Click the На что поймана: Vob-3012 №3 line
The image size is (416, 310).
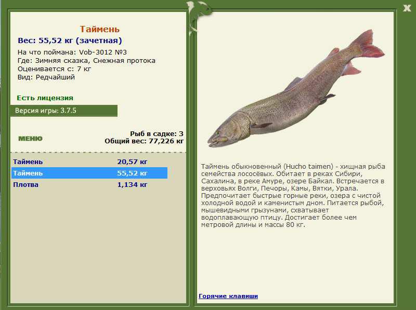click(x=72, y=52)
